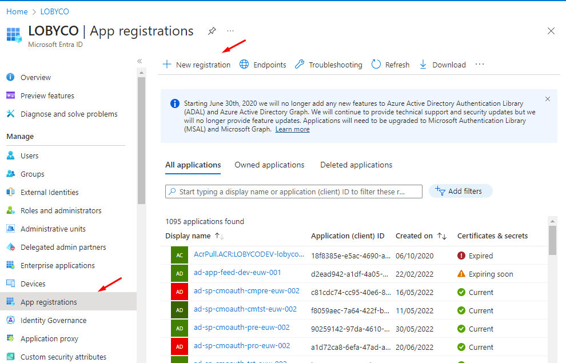Click the Application (client) ID column header
This screenshot has height=363, width=566.
click(348, 236)
